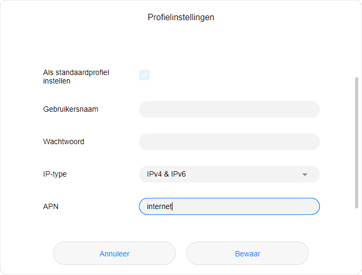This screenshot has width=362, height=275.
Task: Click the word internet in APN field
Action: [159, 206]
